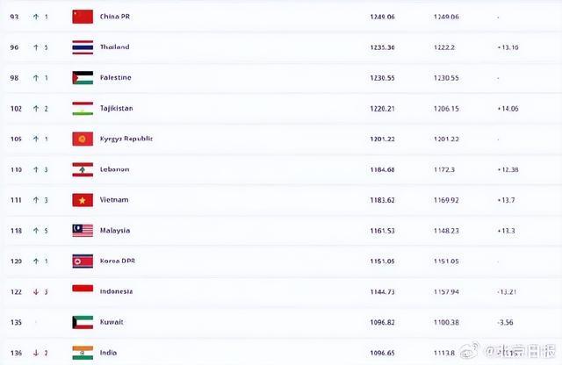Click the Indonesia flag icon
562x365 pixels.
(x=83, y=291)
